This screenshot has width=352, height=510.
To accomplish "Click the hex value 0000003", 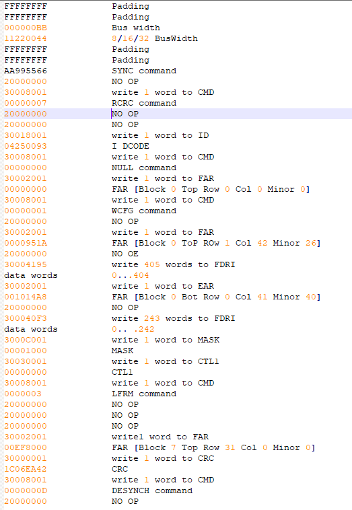I will tap(23, 393).
